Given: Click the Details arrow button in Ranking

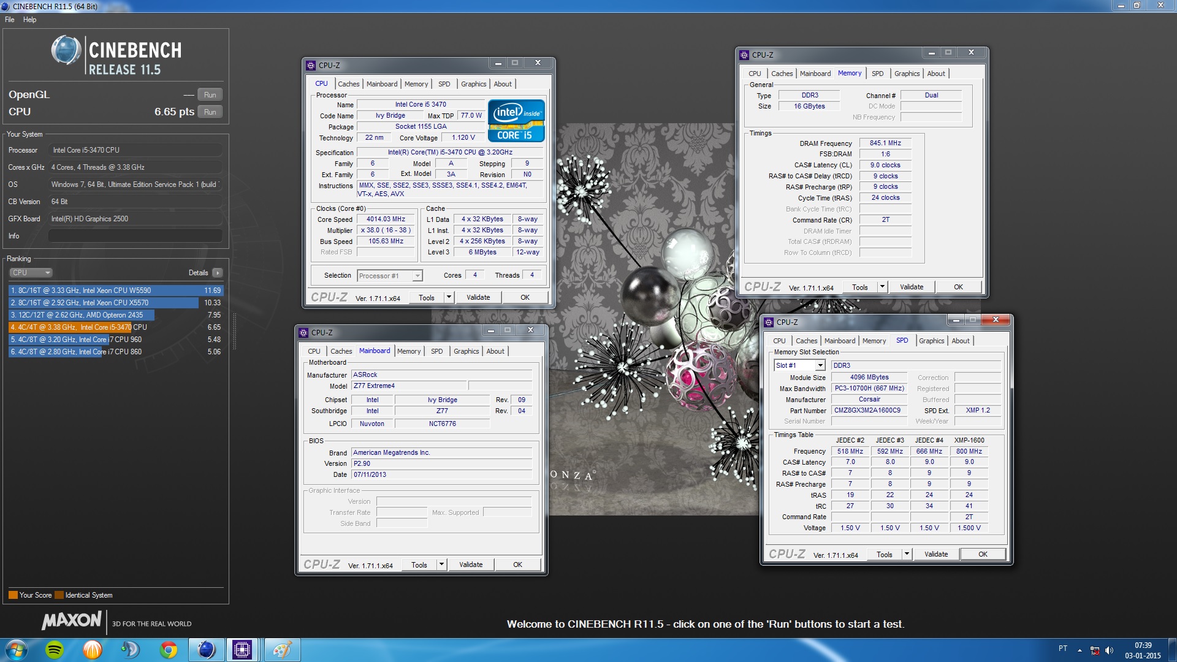Looking at the screenshot, I should pyautogui.click(x=218, y=273).
